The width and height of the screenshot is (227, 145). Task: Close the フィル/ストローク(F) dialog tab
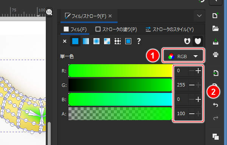110,16
